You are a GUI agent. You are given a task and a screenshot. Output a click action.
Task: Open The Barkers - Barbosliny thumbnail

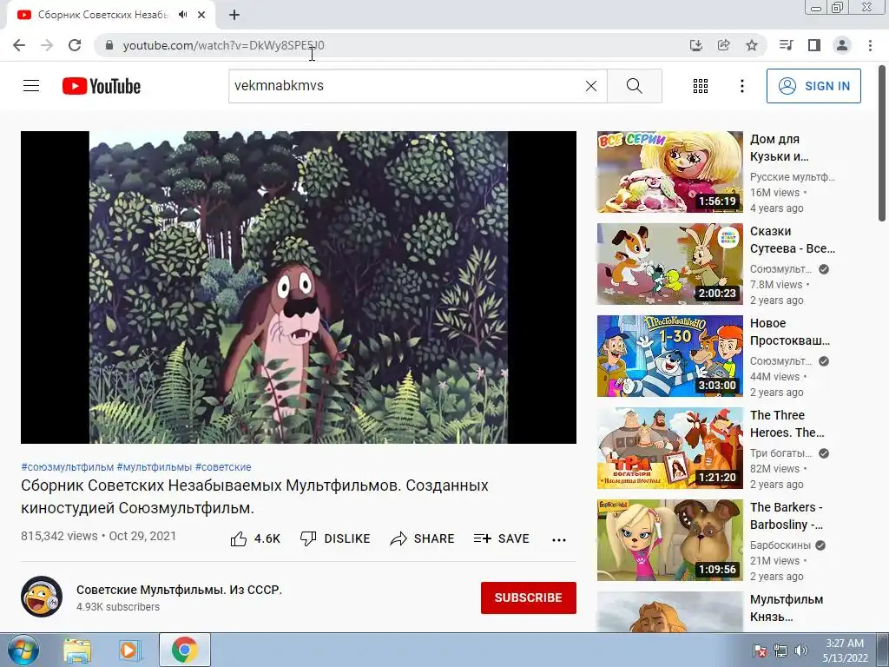(669, 540)
